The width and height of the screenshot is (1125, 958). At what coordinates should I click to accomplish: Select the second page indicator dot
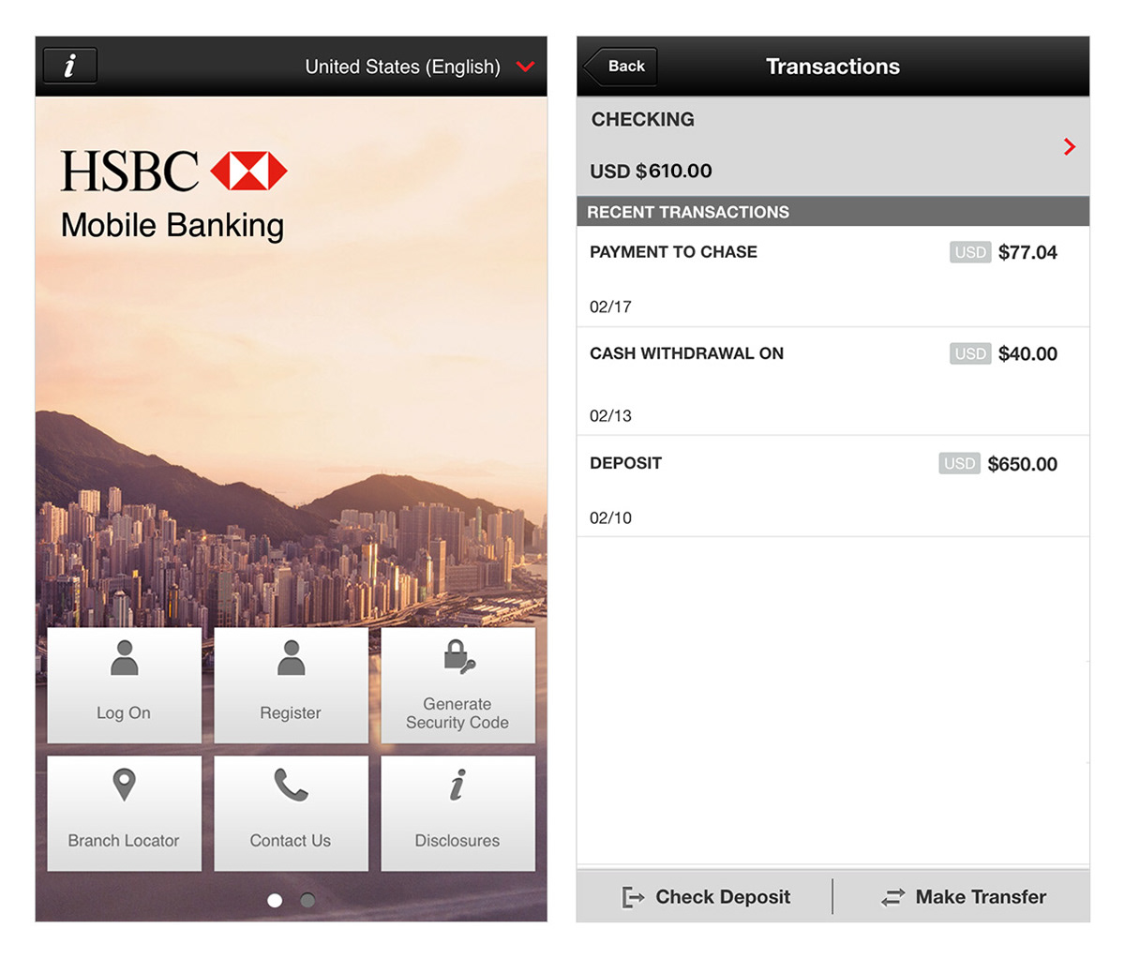(307, 900)
